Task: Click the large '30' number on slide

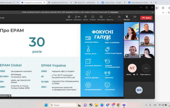Action: point(37,42)
